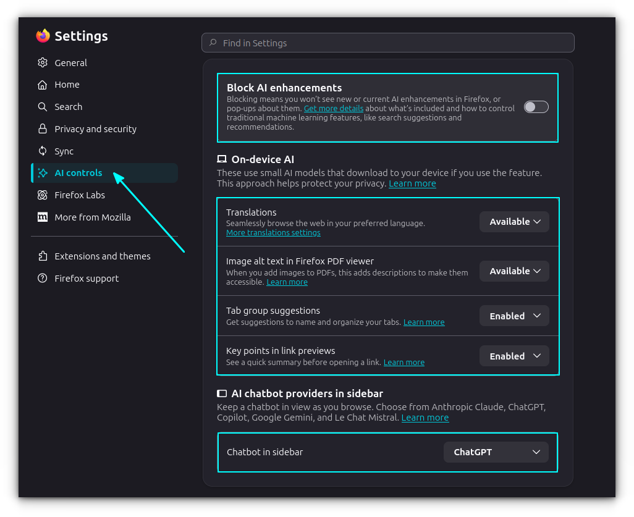
Task: Toggle the Block AI enhancements switch
Action: tap(536, 107)
